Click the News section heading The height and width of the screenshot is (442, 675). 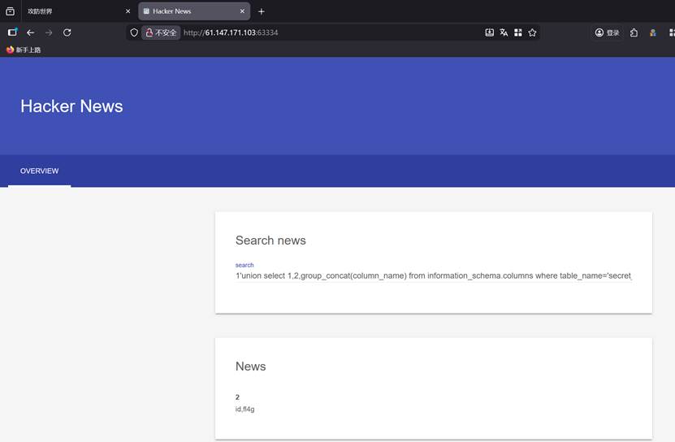[250, 366]
